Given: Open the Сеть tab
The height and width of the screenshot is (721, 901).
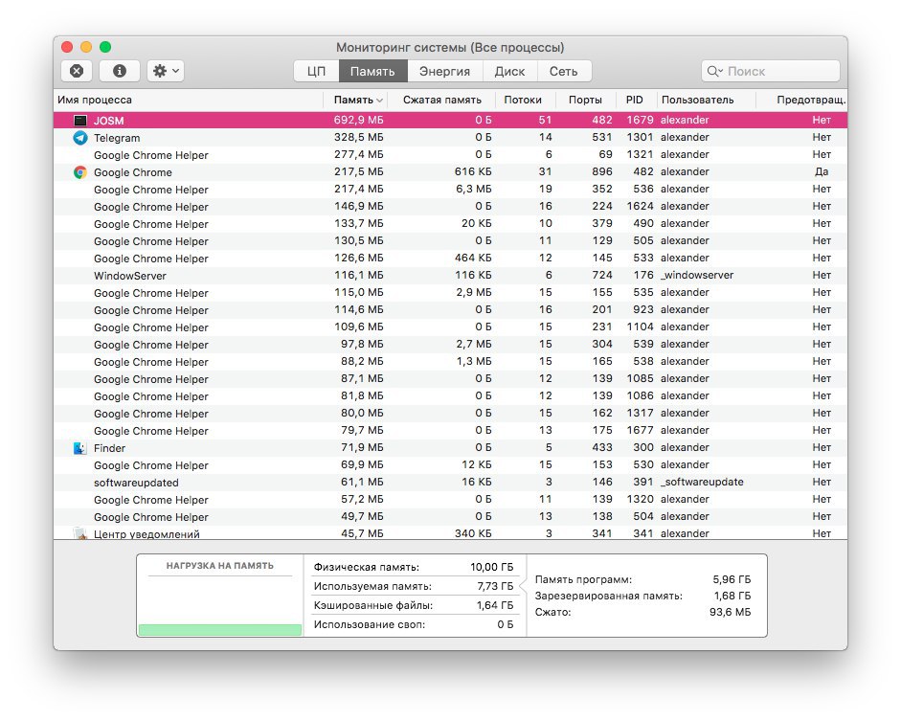Looking at the screenshot, I should tap(563, 71).
